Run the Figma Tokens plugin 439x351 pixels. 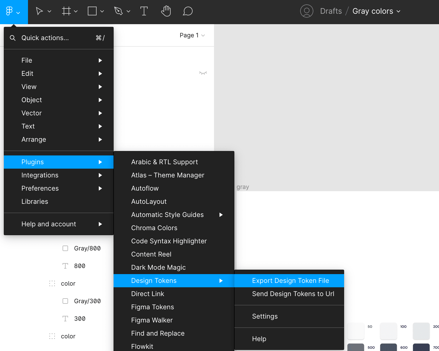[174, 307]
